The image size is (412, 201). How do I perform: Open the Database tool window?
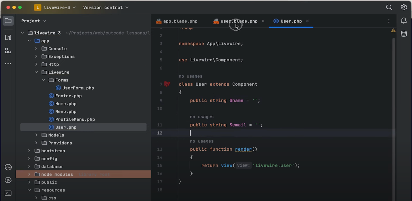[x=404, y=34]
